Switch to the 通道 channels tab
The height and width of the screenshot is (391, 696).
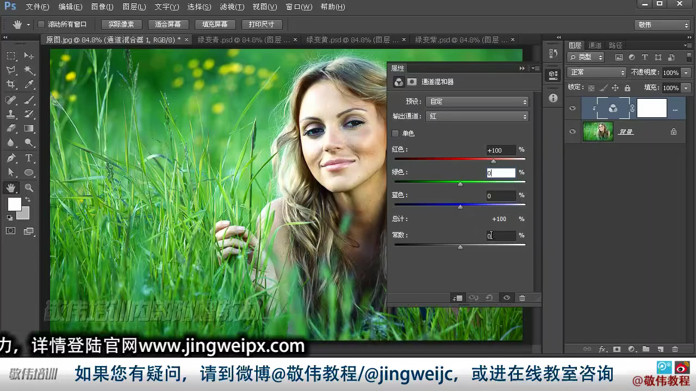[595, 46]
